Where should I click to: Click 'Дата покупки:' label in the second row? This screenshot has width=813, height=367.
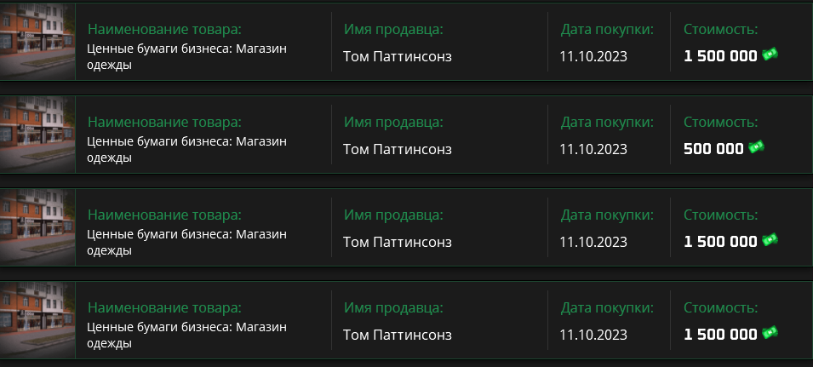coord(607,123)
